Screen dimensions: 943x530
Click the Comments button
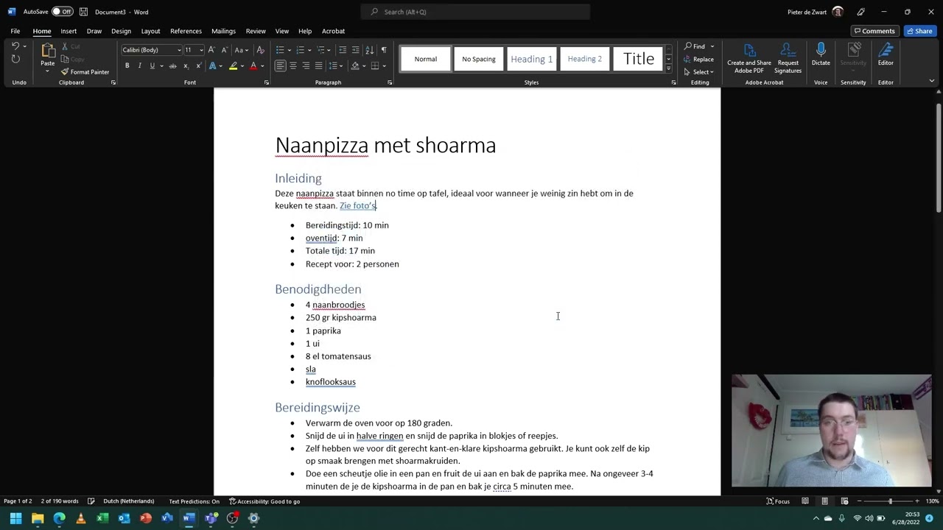[874, 31]
